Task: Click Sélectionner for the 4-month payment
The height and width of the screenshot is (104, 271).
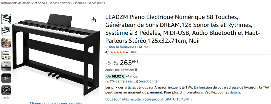Action: (x=149, y=81)
